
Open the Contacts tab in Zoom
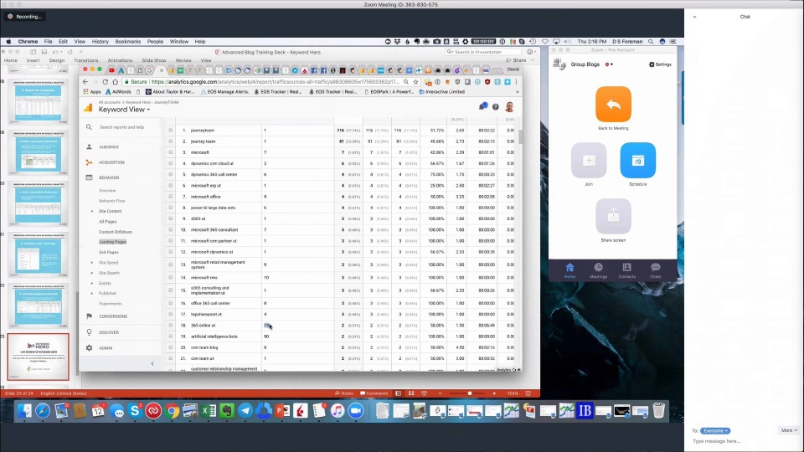coord(626,270)
